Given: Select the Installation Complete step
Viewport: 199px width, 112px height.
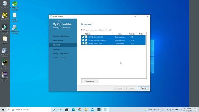Looking at the screenshot, I should (x=60, y=58).
